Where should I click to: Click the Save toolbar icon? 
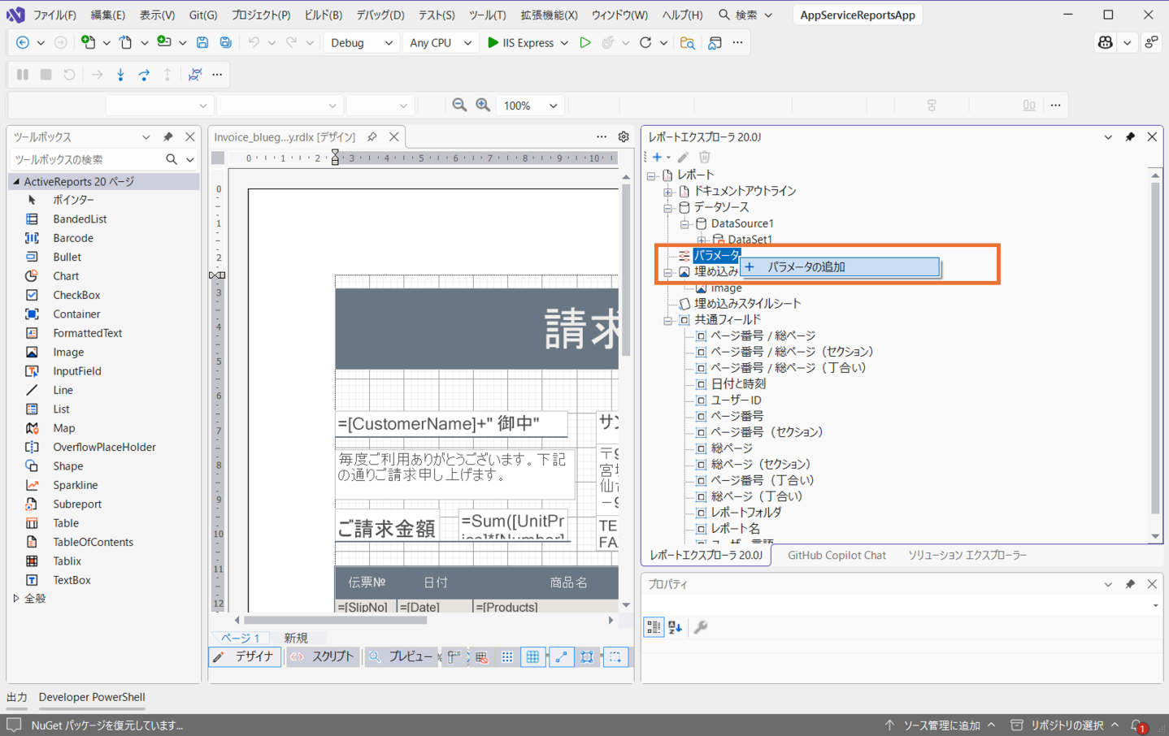(x=202, y=42)
